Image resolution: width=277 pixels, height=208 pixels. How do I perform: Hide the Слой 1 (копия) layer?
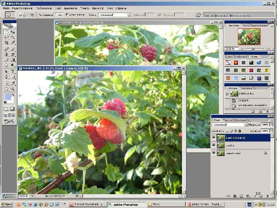pos(214,138)
